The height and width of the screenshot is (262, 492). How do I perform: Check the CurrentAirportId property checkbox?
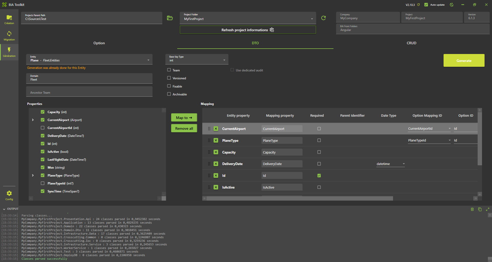(43, 128)
